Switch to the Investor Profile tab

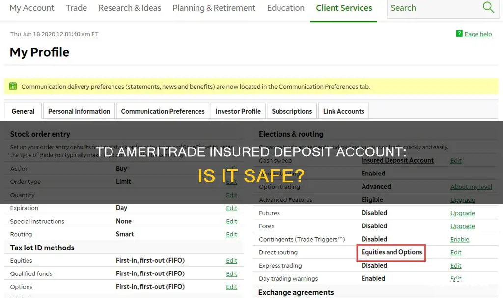pyautogui.click(x=238, y=111)
